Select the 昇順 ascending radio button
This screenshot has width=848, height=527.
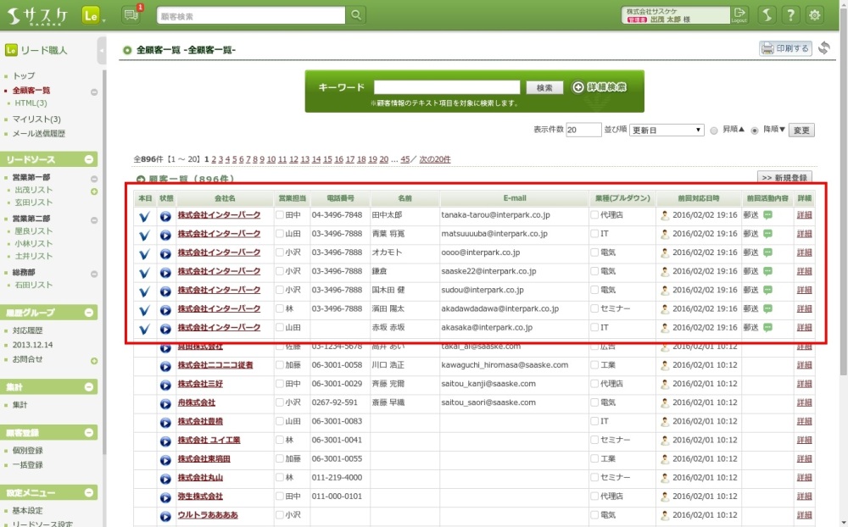[x=714, y=130]
